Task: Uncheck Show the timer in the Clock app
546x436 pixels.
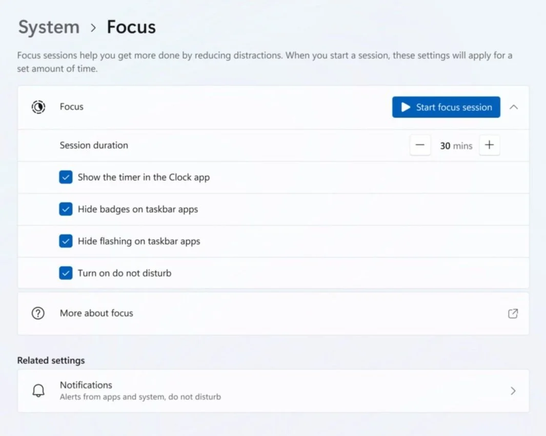Action: coord(66,178)
